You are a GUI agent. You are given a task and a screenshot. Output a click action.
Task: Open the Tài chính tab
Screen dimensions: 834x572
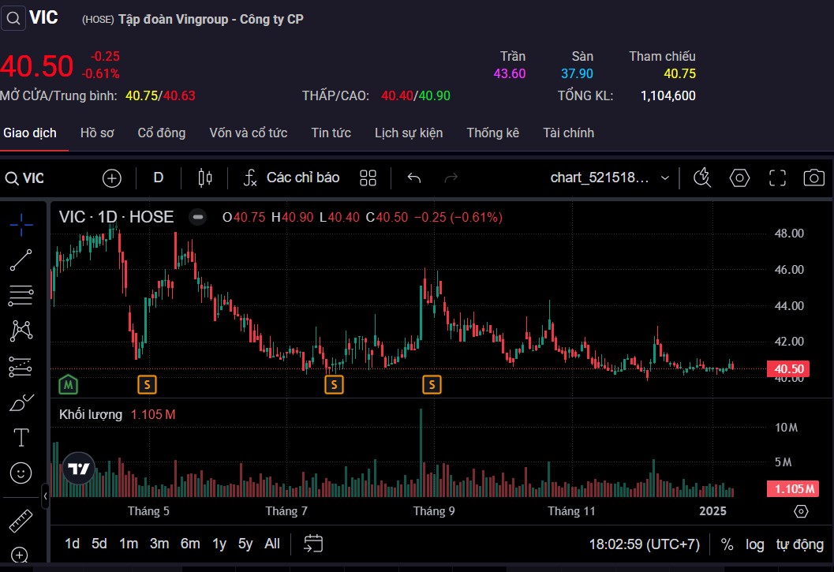coord(568,133)
